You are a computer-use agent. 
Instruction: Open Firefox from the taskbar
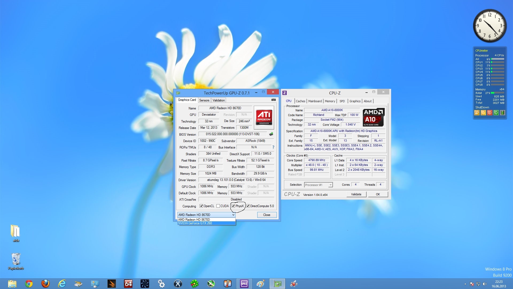coord(45,284)
